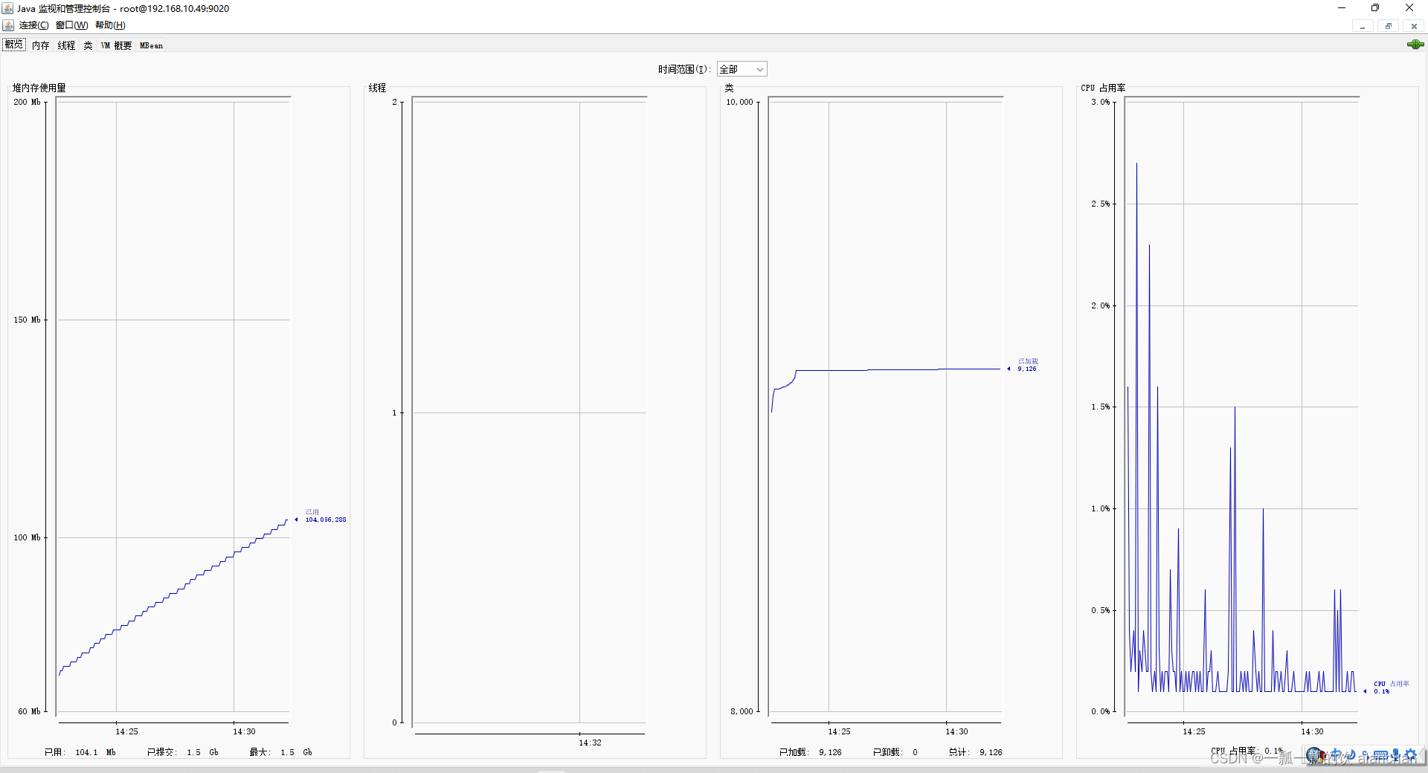Click the Sogou input method logo
Image resolution: width=1428 pixels, height=773 pixels.
(1315, 756)
